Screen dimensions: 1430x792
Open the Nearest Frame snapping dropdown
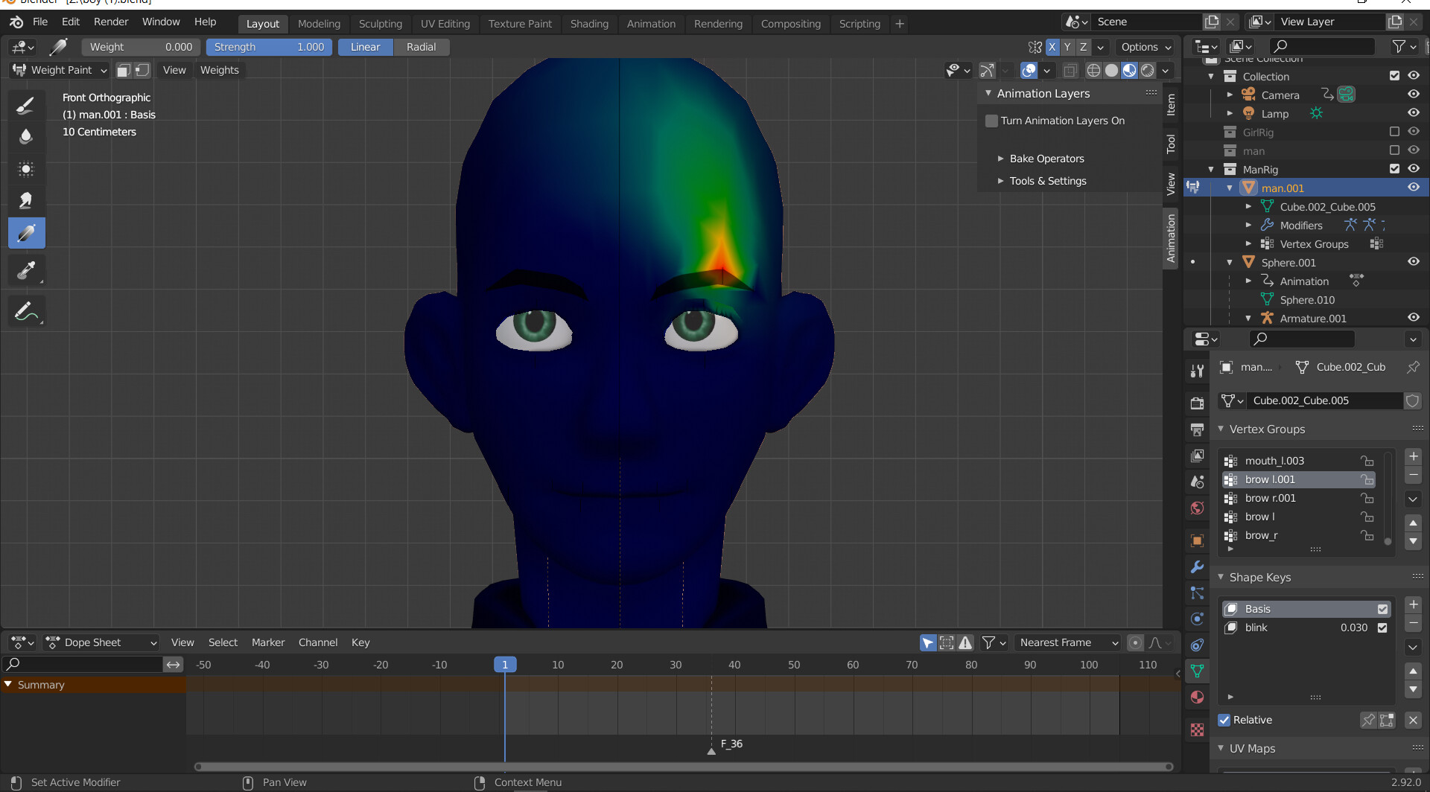1067,642
